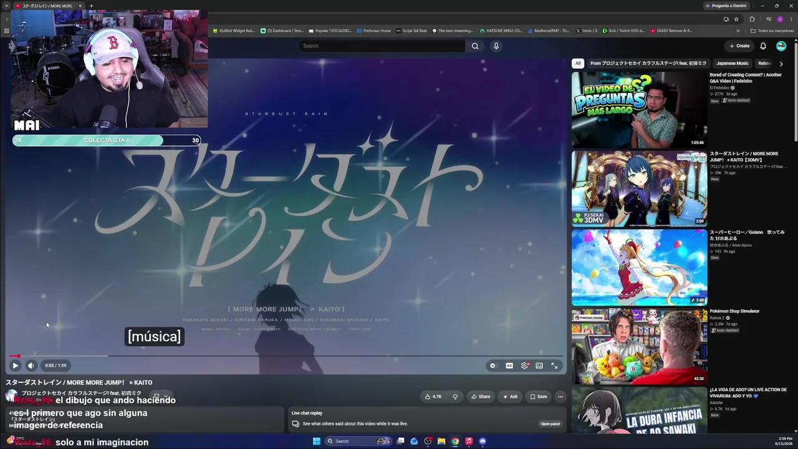This screenshot has width=798, height=449.
Task: Open the Pokémon Shop Simulator thumbnail
Action: point(639,346)
